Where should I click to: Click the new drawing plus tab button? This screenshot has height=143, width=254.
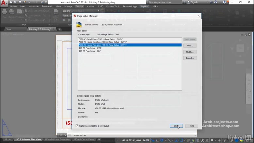coord(60,29)
